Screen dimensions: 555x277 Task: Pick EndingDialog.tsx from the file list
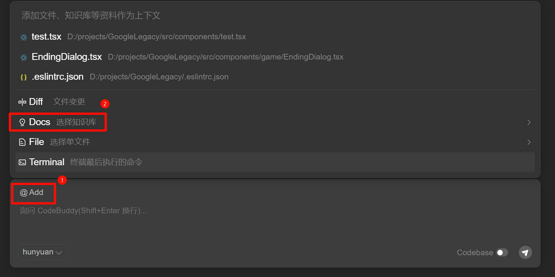pyautogui.click(x=67, y=57)
